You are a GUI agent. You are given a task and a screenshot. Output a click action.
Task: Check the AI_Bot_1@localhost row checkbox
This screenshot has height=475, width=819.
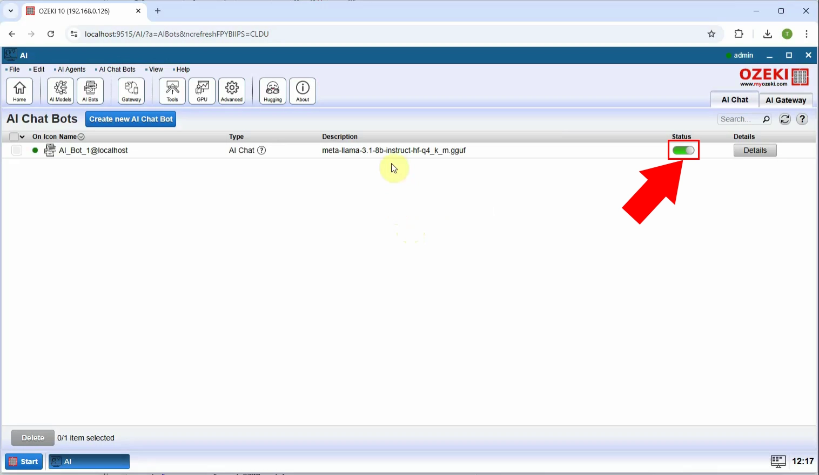[x=17, y=150]
